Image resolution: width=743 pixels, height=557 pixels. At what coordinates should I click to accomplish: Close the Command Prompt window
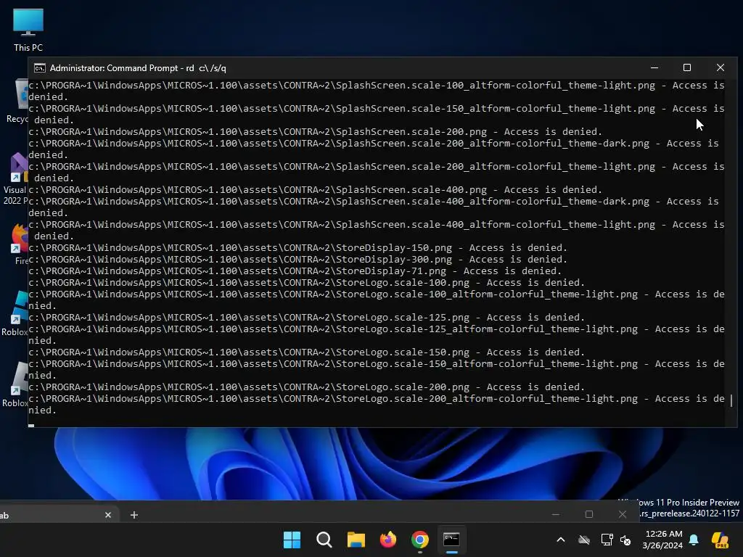click(721, 67)
